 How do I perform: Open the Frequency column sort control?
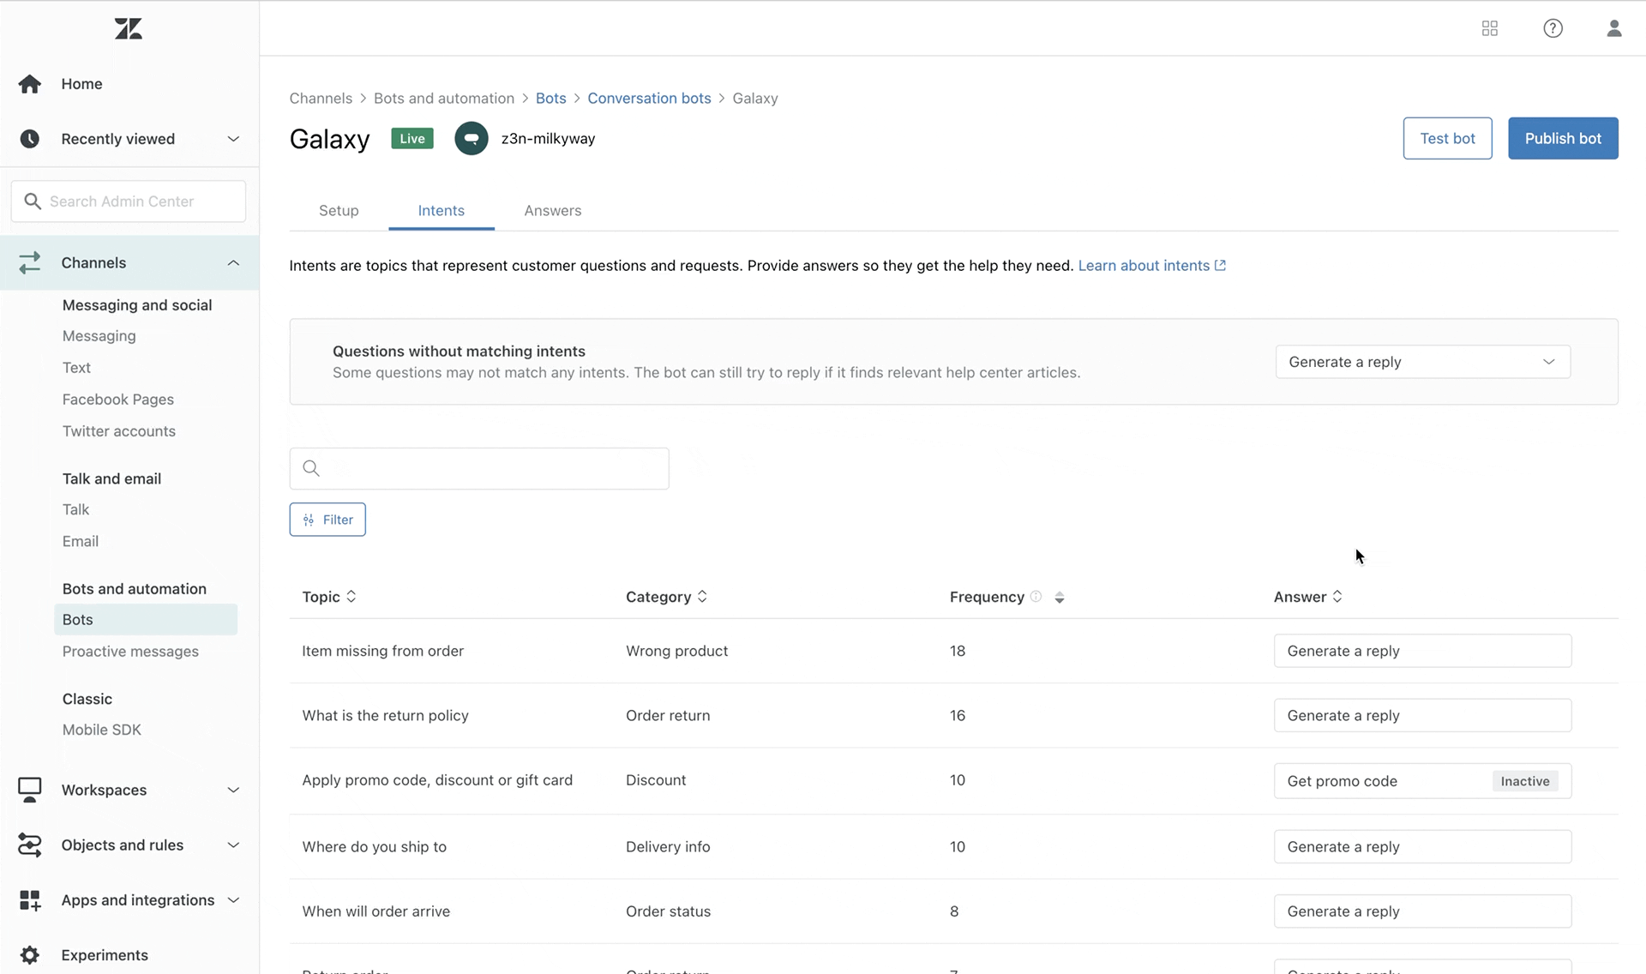[1060, 597]
